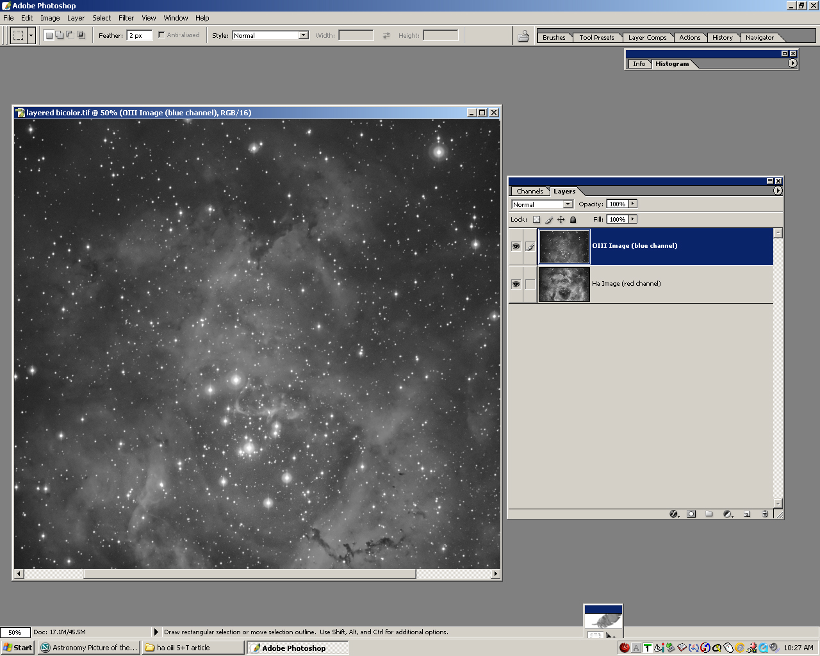Expand the Opacity slider arrow
The width and height of the screenshot is (820, 656).
coord(633,204)
